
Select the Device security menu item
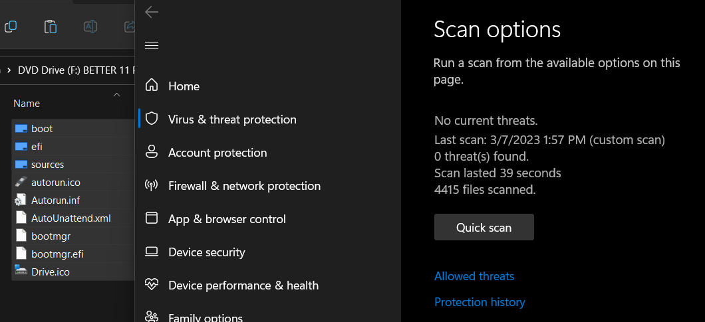pyautogui.click(x=206, y=252)
